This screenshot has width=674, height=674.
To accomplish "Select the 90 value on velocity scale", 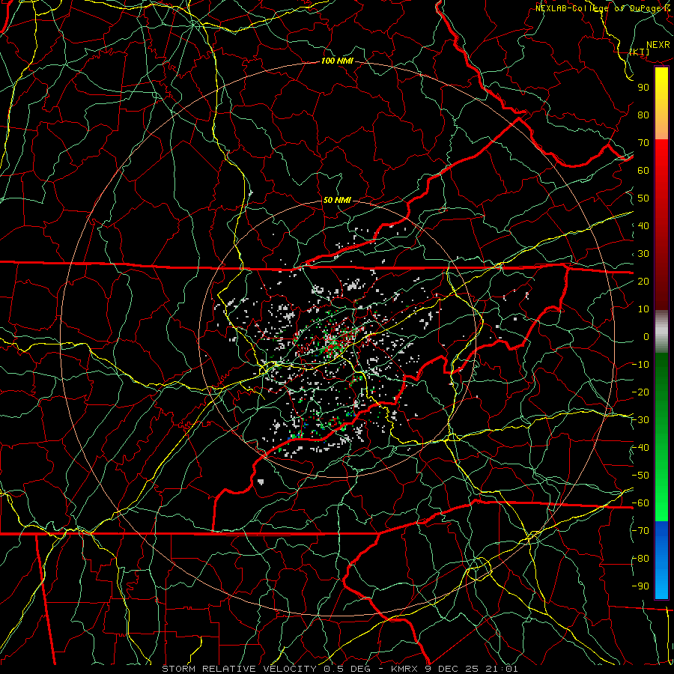I will click(643, 88).
